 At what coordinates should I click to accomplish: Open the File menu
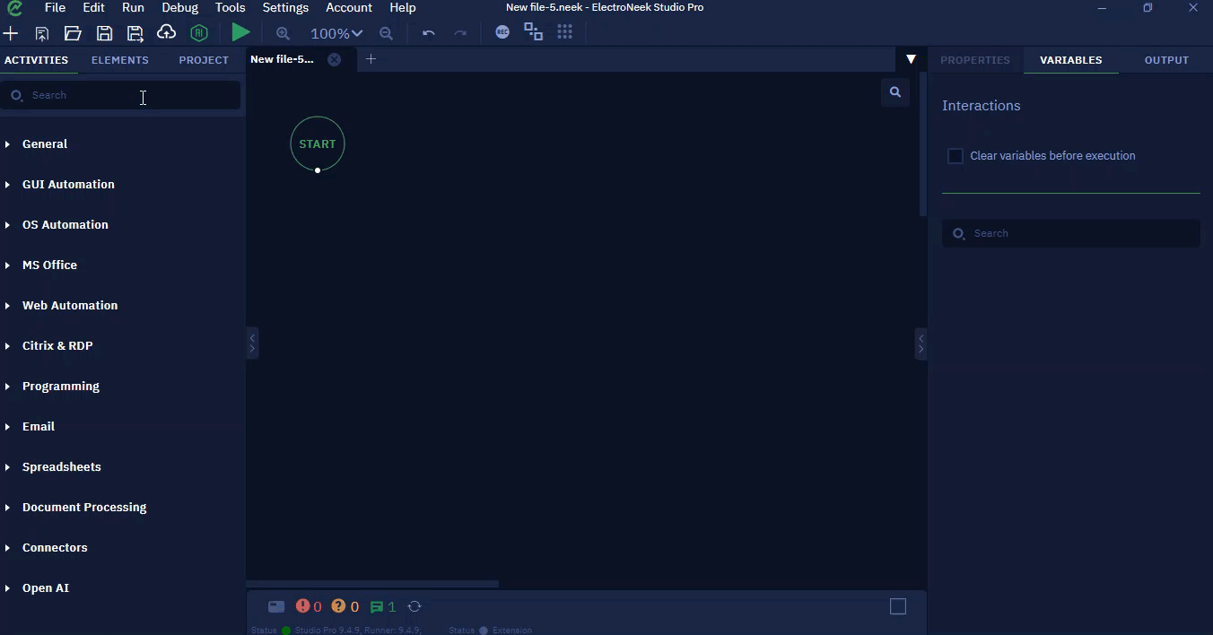55,7
